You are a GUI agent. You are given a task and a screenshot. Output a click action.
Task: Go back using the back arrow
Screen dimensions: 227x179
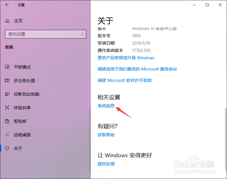click(7, 5)
